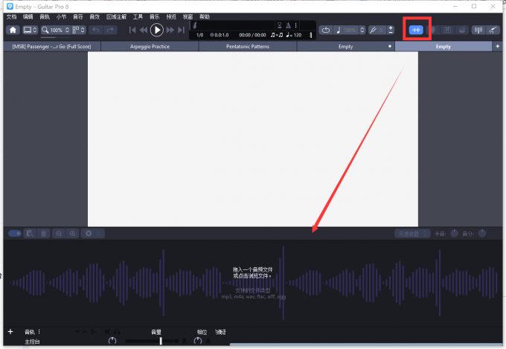Click the audio track button highlighted in red

[x=416, y=30]
